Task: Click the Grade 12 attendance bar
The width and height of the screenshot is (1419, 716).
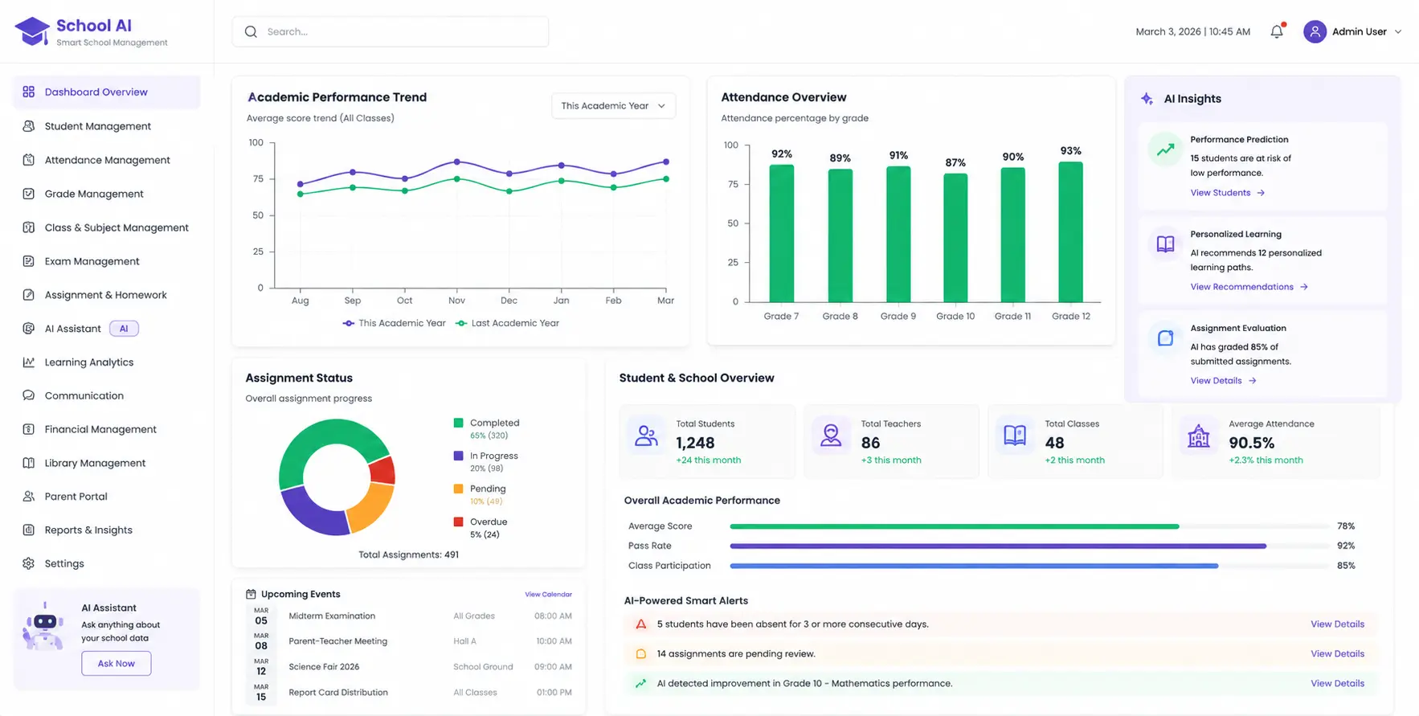Action: tap(1070, 232)
